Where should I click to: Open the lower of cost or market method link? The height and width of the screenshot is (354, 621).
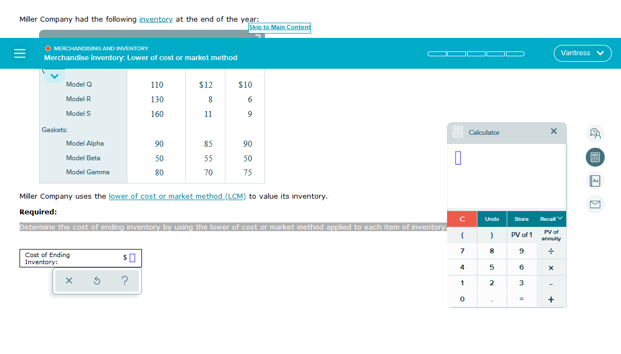point(177,196)
